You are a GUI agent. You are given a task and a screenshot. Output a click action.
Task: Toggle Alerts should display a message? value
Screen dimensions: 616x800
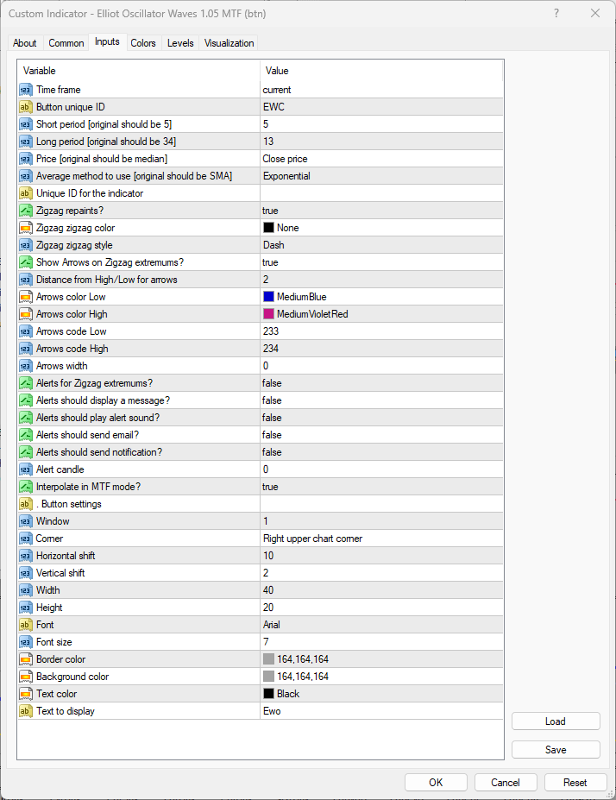(x=381, y=400)
